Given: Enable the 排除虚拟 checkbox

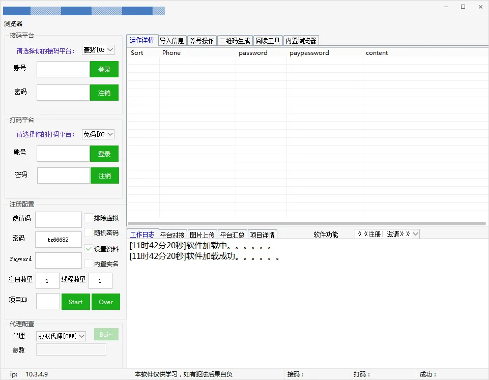Looking at the screenshot, I should [89, 218].
